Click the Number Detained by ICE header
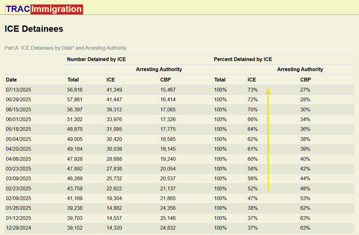 96,59
